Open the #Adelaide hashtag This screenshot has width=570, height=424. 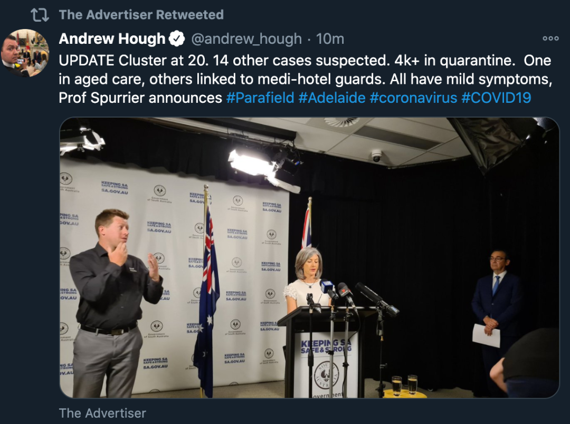[332, 98]
